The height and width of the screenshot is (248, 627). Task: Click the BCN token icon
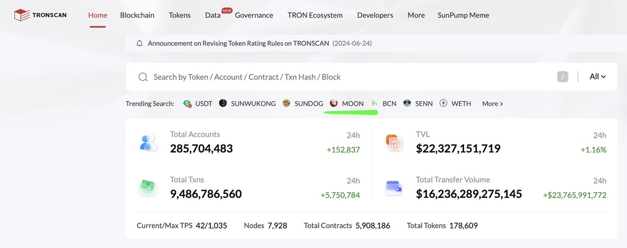pyautogui.click(x=374, y=103)
